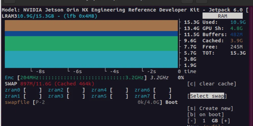
Task: Toggle swap on boot option
Action: [x=205, y=115]
